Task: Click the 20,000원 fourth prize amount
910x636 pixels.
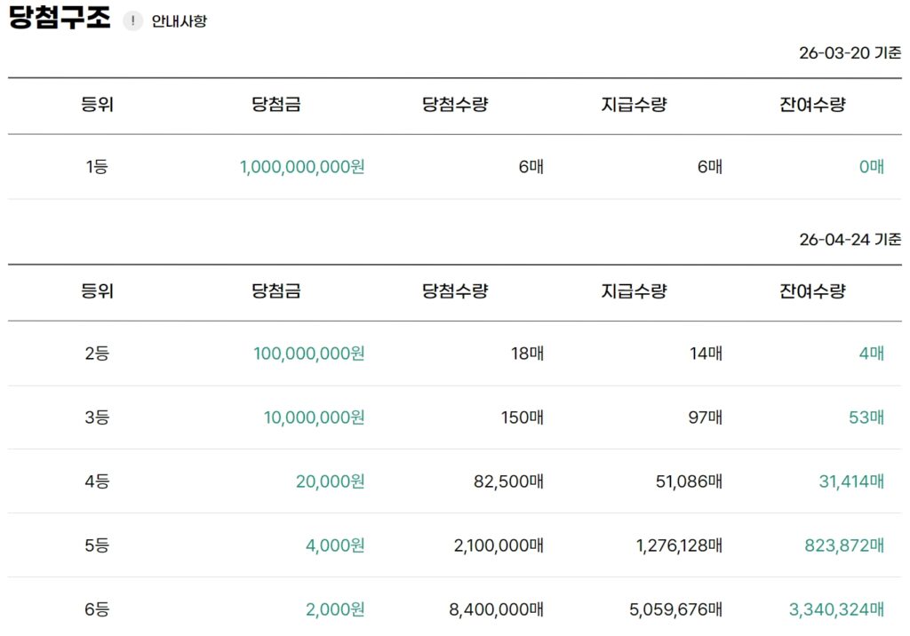Action: point(334,481)
